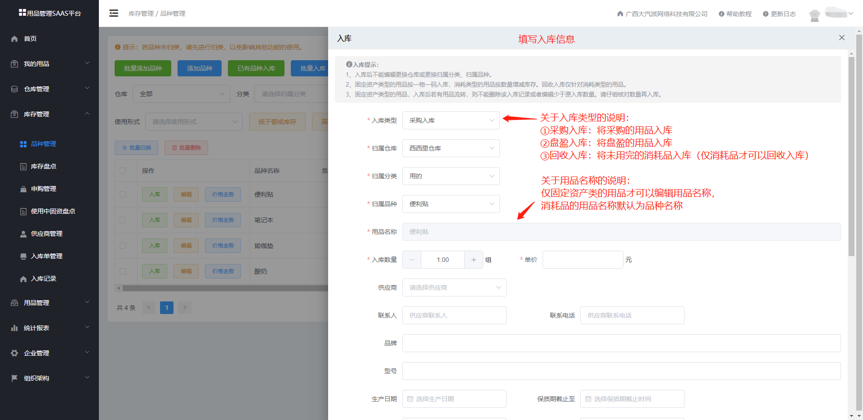
Task: Click the 批量删除 button
Action: [186, 147]
